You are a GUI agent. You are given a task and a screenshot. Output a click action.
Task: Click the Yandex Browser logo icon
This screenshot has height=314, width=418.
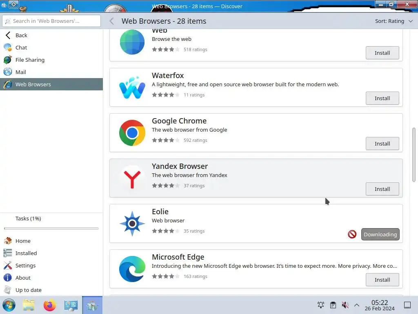click(132, 178)
